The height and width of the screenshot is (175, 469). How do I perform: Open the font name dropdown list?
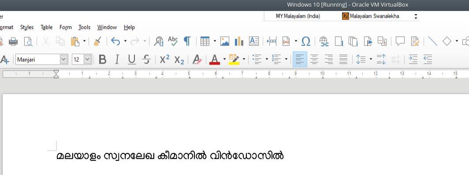64,60
